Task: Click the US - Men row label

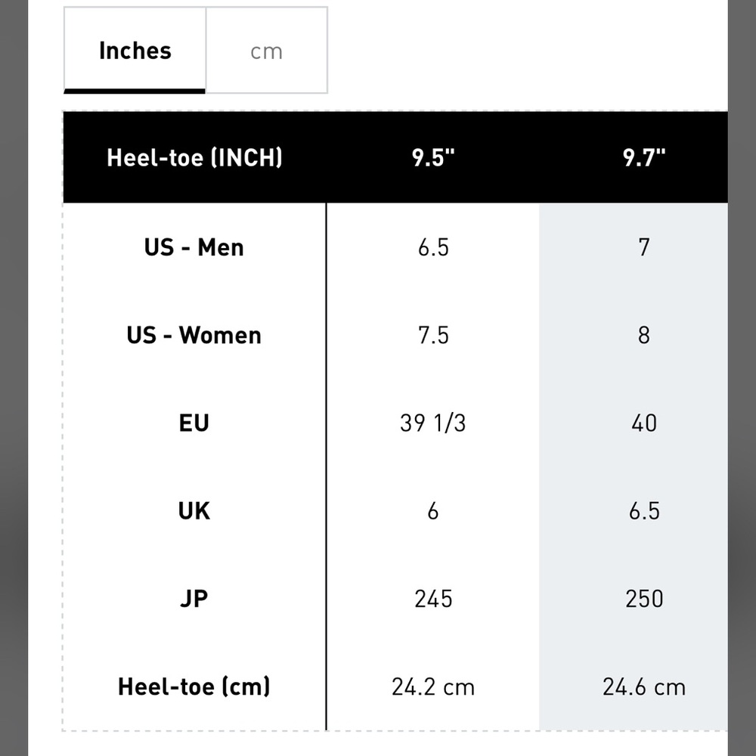Action: point(194,247)
